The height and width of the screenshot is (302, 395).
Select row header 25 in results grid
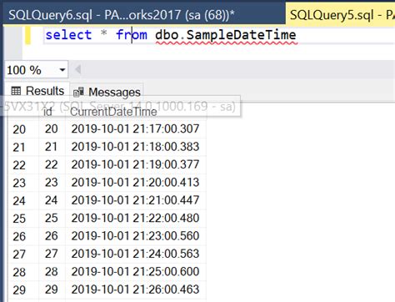pos(23,218)
